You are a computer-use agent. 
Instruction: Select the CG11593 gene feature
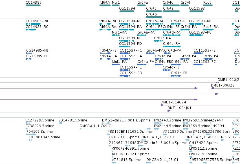coord(196,11)
